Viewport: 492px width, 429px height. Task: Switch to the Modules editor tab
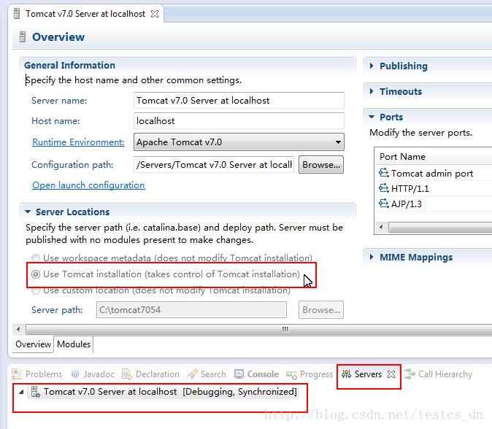click(x=74, y=344)
